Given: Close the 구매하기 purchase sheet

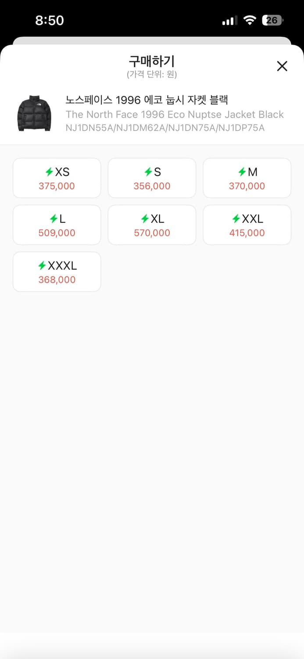Looking at the screenshot, I should pos(282,66).
